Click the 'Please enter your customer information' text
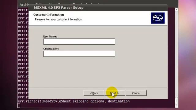Screen dimensions: 196x110 pyautogui.click(x=58, y=20)
